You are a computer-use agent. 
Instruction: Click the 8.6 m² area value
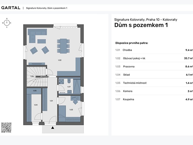[x=189, y=67]
